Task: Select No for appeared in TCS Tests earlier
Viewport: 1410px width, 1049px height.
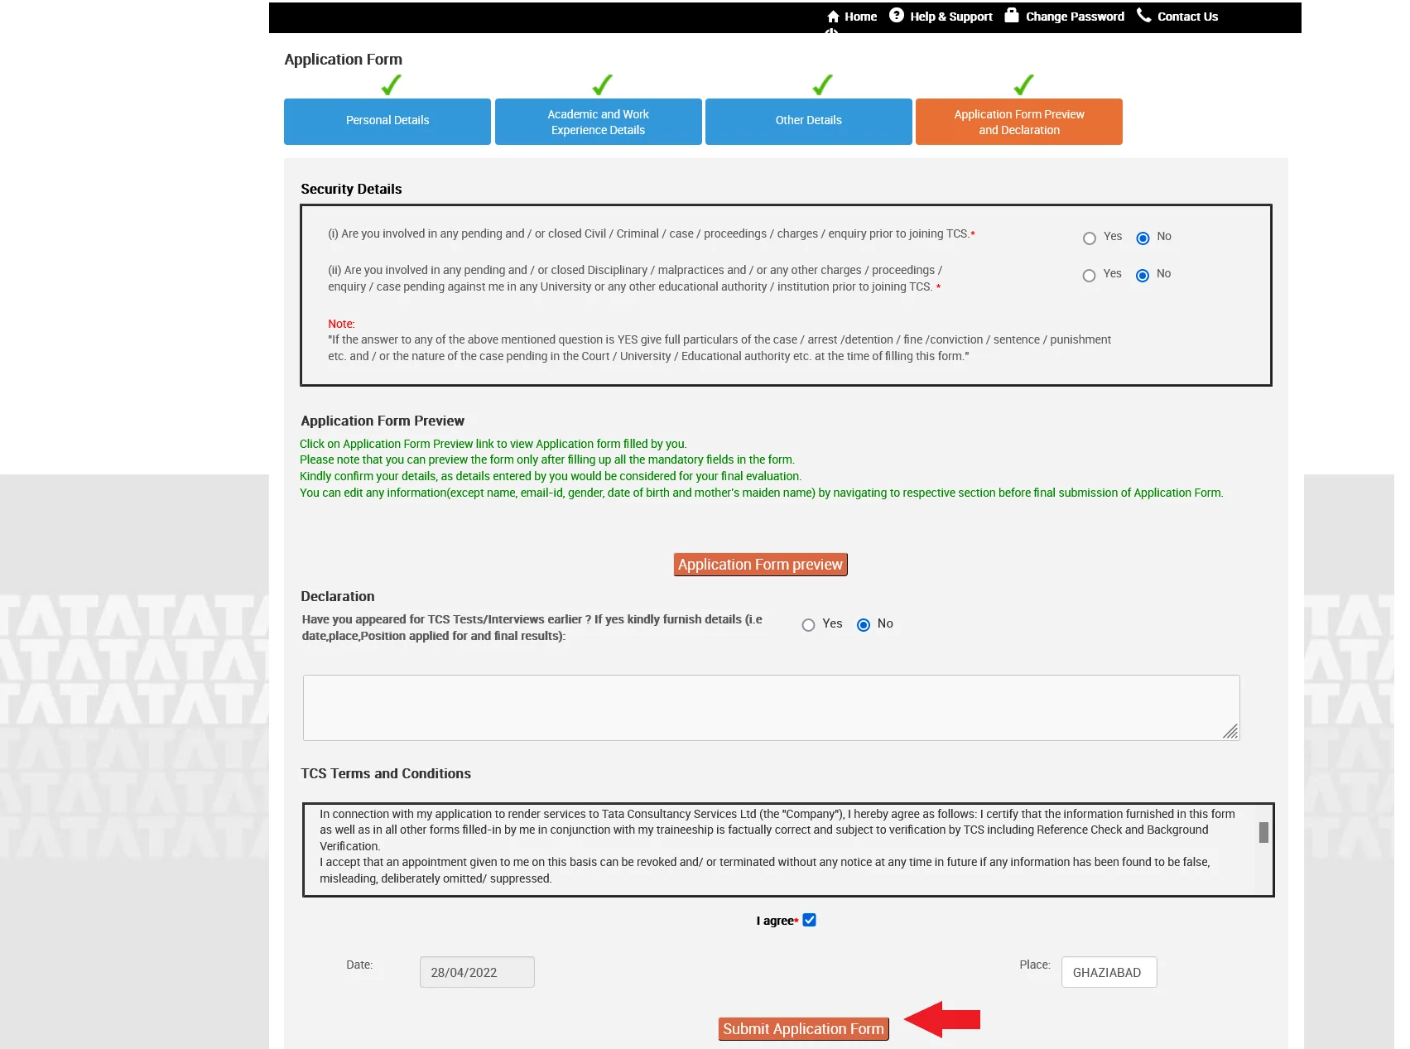Action: click(864, 625)
